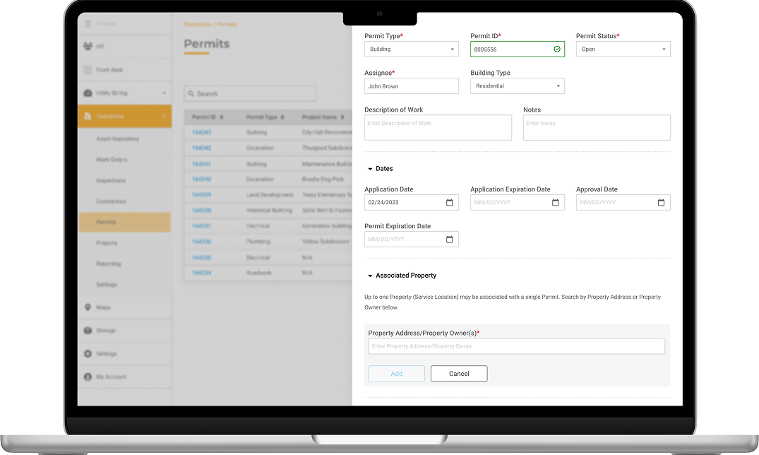Screen dimensions: 759x455
Task: Open the Application Date calendar picker icon
Action: coord(449,203)
